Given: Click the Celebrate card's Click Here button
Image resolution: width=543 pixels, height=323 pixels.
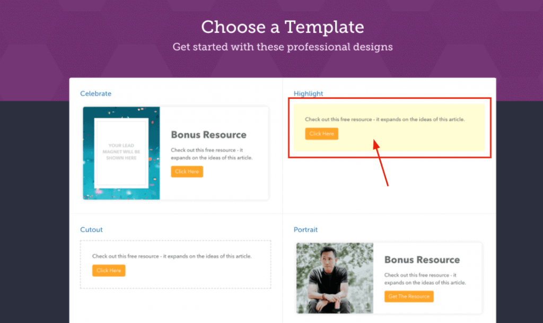Looking at the screenshot, I should click(x=187, y=171).
